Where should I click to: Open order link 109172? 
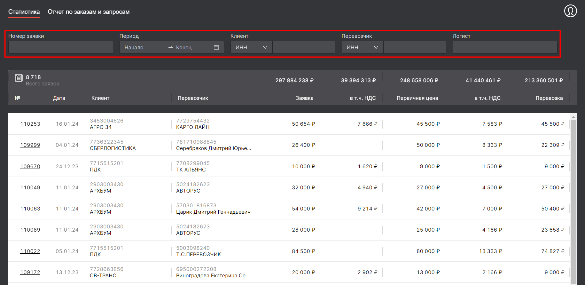pos(30,272)
